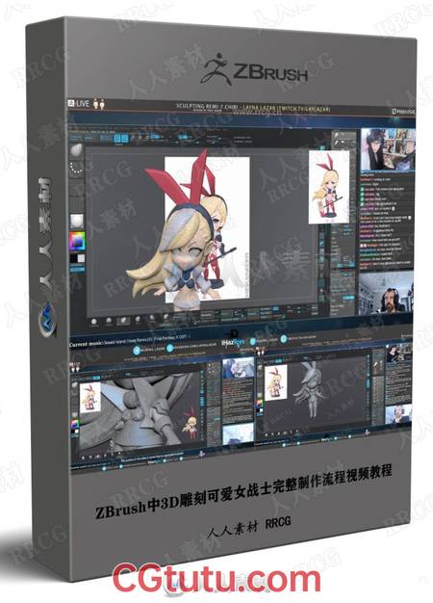Image resolution: width=433 pixels, height=603 pixels.
Task: Click the first brush sphere in bottom shelf
Action: [x=94, y=322]
